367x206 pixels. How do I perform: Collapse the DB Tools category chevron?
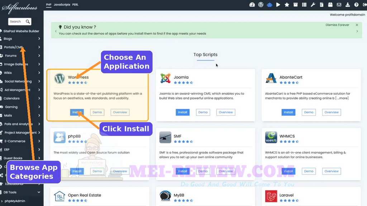point(39,192)
